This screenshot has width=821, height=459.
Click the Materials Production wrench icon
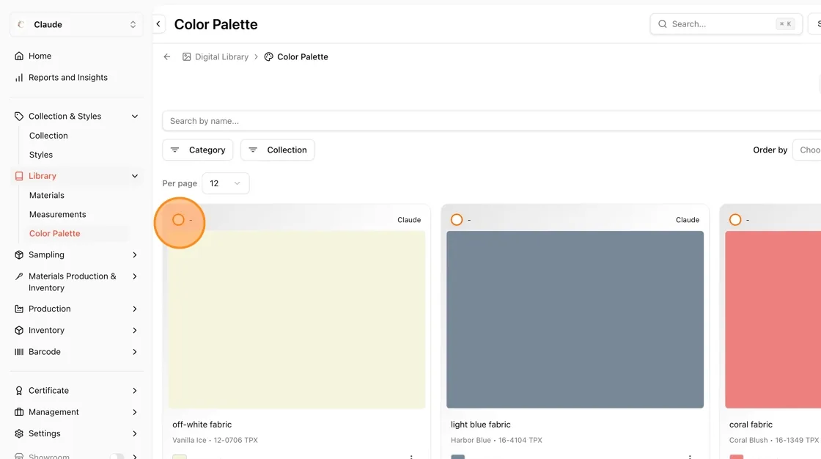coord(19,276)
